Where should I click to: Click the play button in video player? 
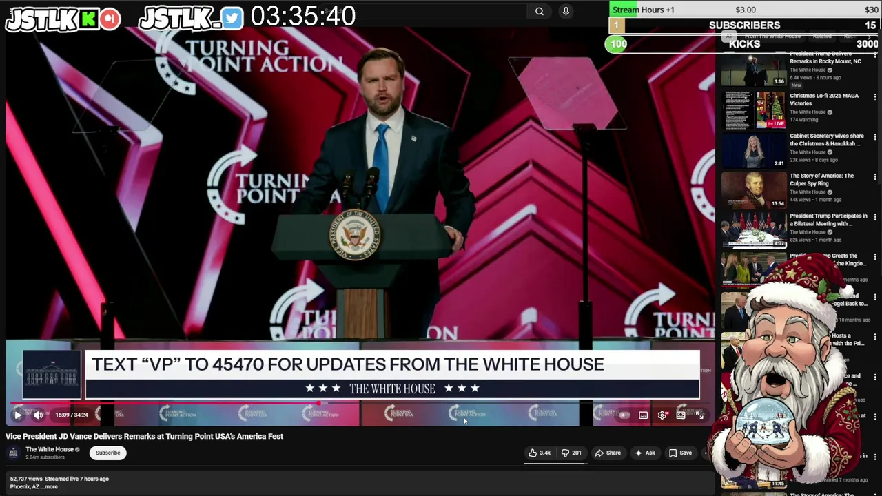(18, 415)
